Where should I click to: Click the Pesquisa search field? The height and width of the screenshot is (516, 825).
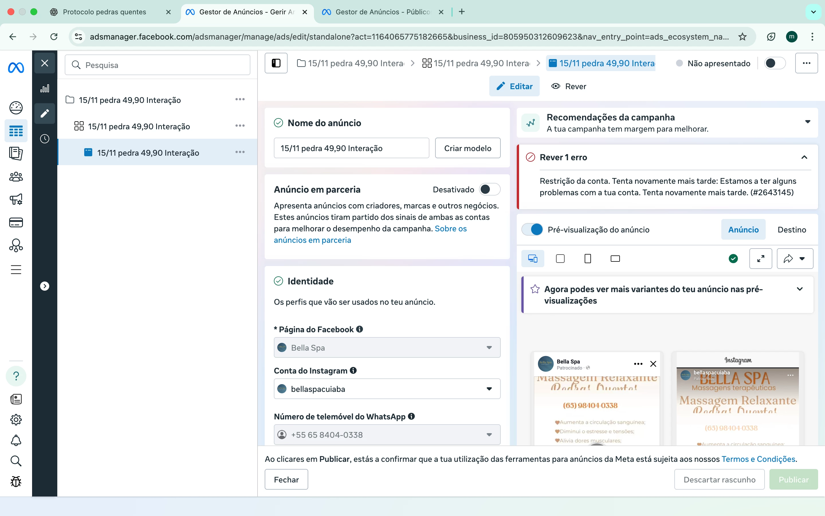pos(158,65)
